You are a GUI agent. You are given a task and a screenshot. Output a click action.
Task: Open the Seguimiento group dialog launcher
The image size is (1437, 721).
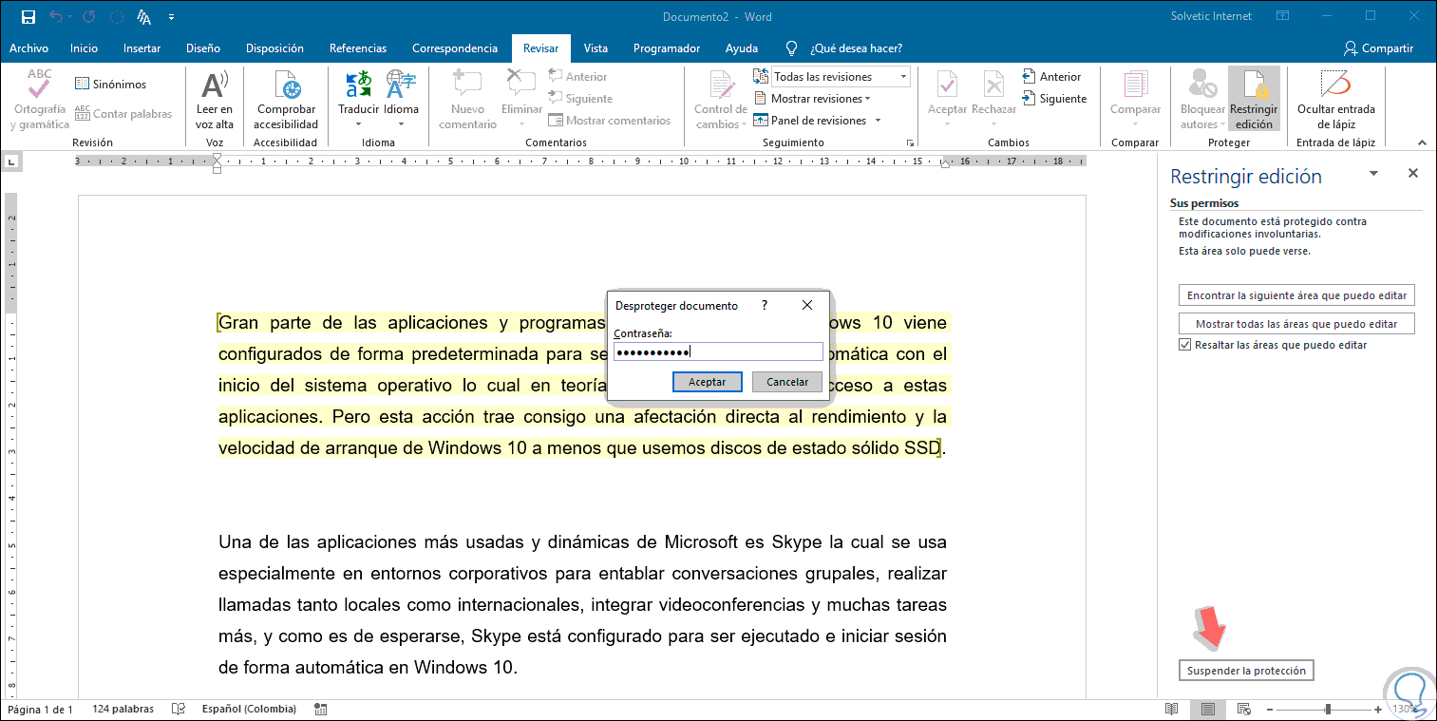[x=910, y=142]
